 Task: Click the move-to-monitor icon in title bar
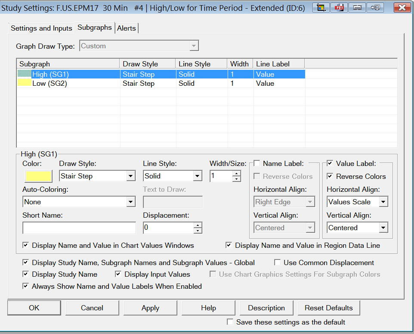[x=375, y=7]
